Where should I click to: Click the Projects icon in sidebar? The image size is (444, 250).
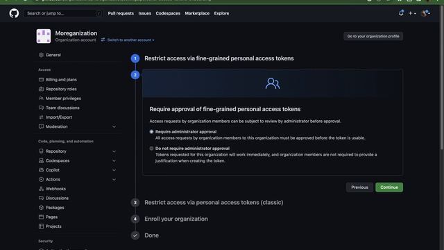click(x=41, y=226)
